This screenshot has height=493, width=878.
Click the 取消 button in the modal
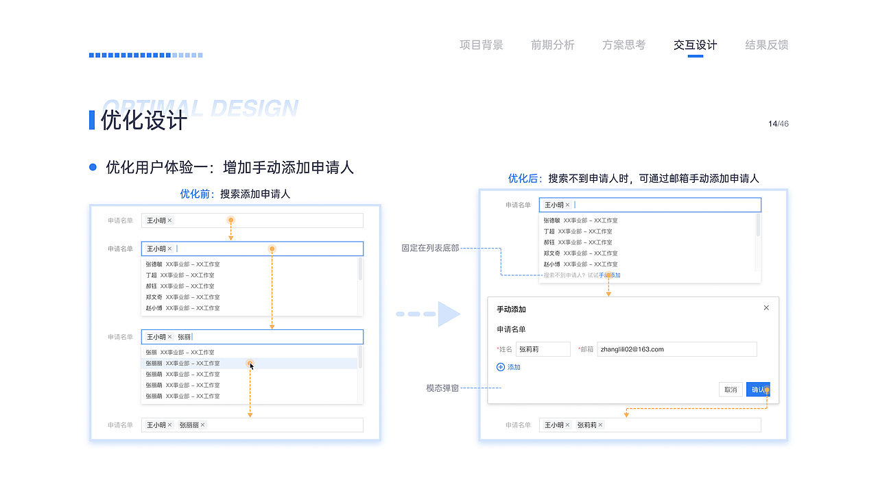(731, 390)
